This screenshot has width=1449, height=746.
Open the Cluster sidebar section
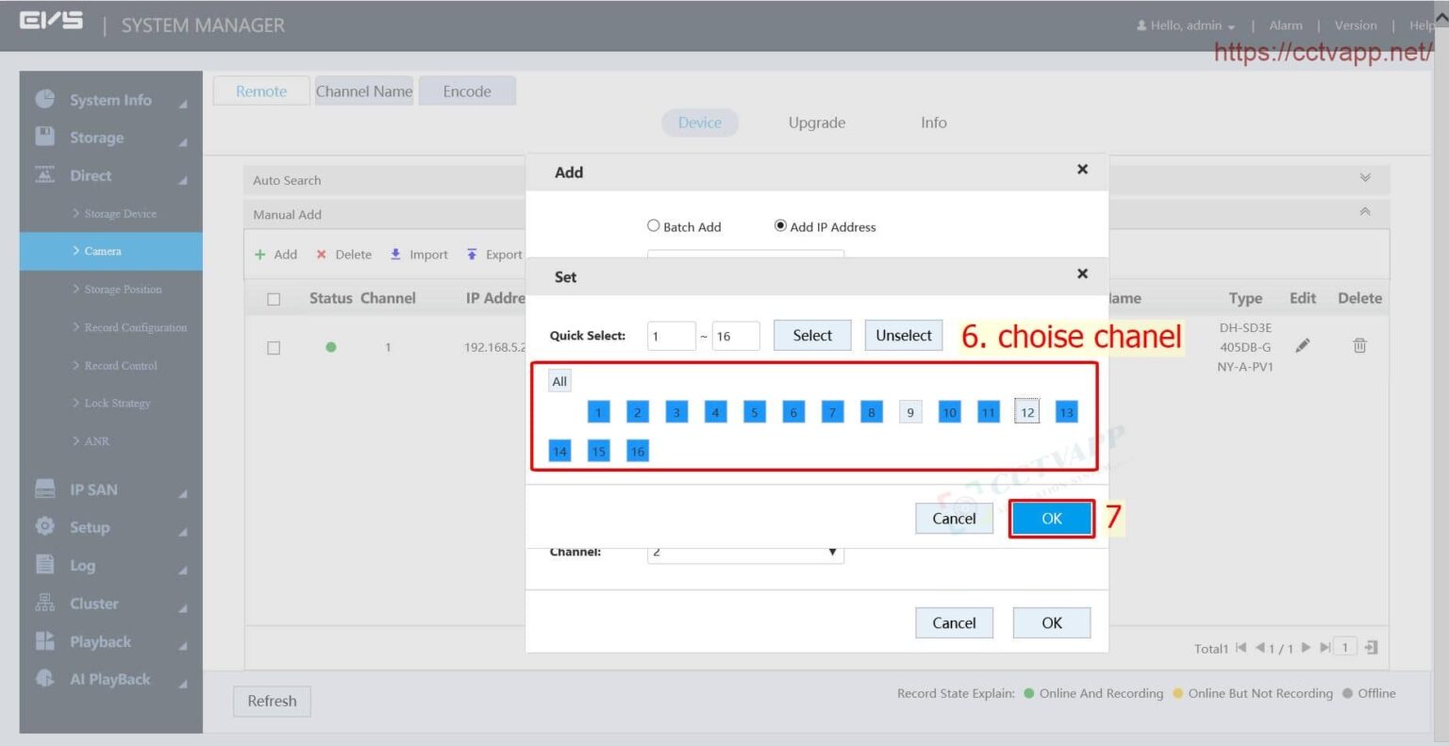pos(94,604)
